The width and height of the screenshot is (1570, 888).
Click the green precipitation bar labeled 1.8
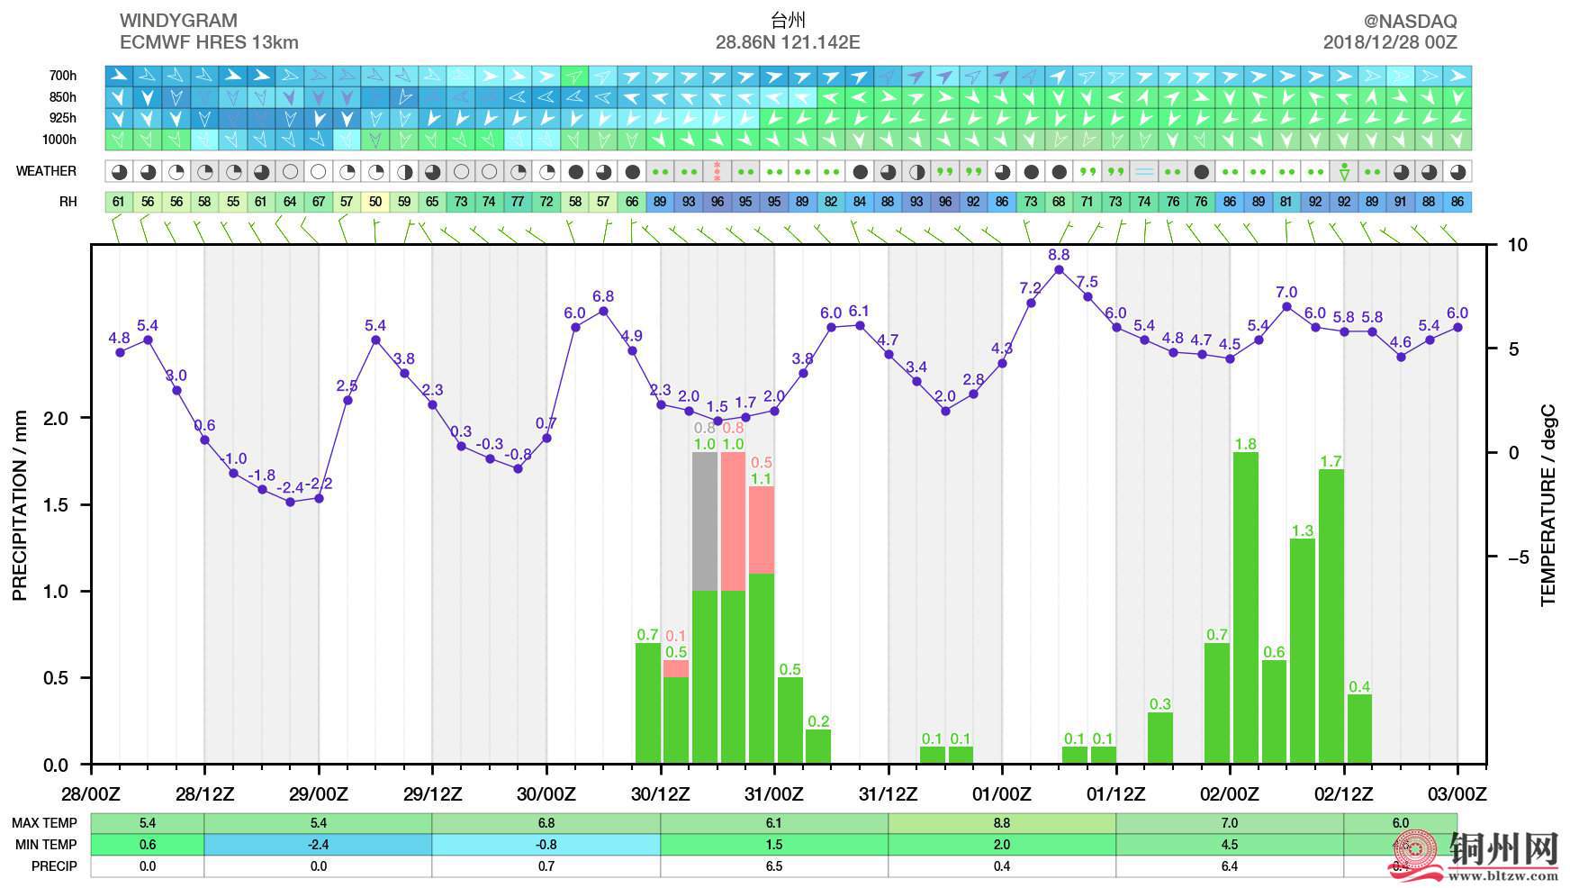[x=1246, y=608]
